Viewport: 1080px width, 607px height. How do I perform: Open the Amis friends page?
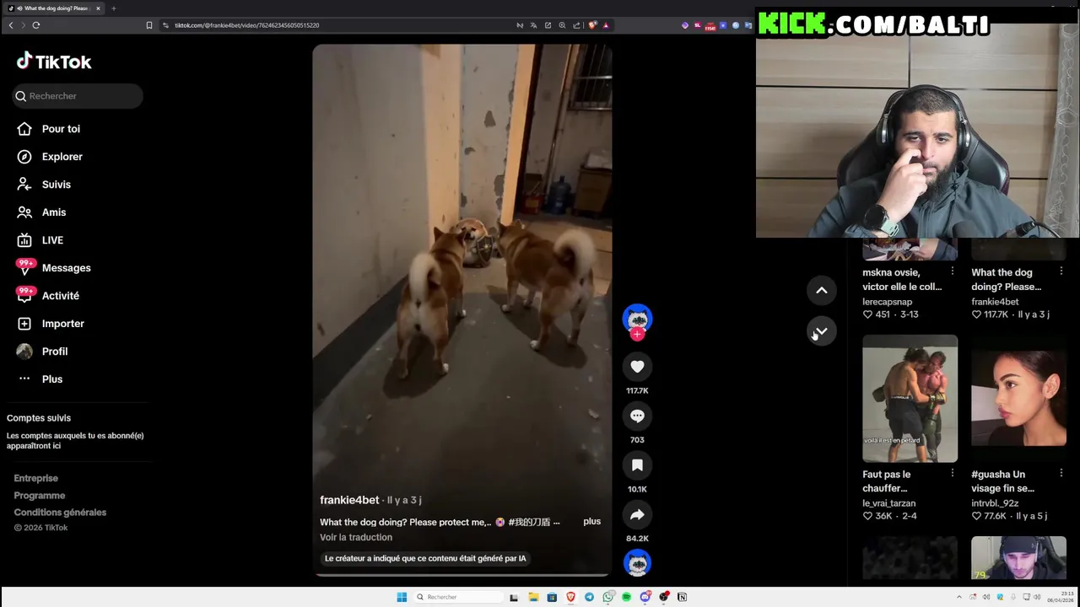coord(42,212)
